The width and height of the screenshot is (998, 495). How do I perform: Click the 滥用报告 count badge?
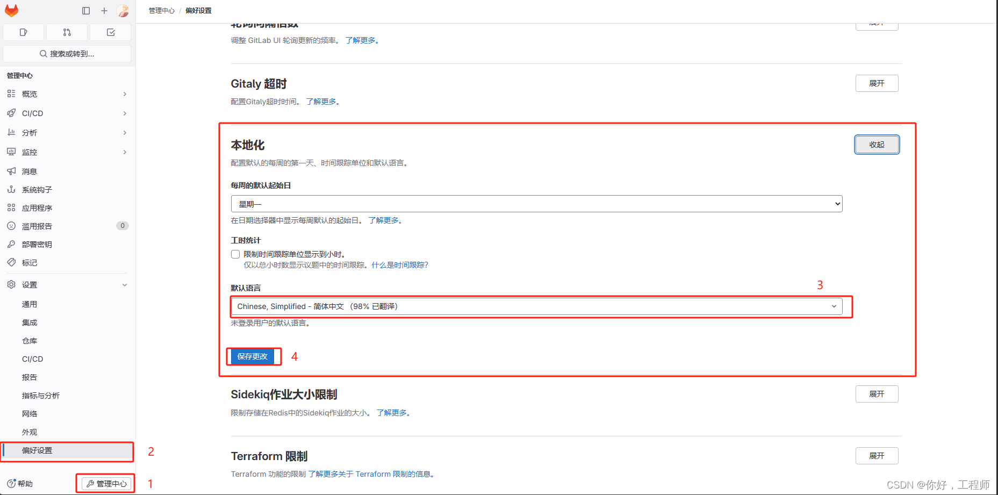(x=123, y=226)
